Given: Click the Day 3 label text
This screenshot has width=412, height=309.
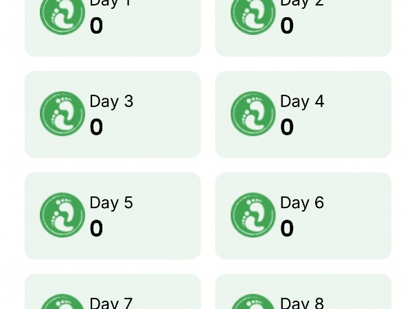Looking at the screenshot, I should pyautogui.click(x=111, y=102).
